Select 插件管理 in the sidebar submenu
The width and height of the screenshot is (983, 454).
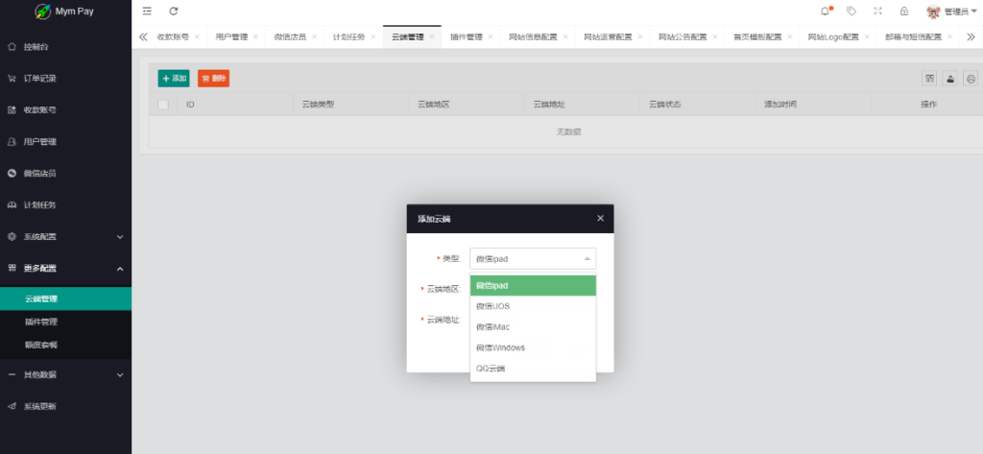coord(66,322)
